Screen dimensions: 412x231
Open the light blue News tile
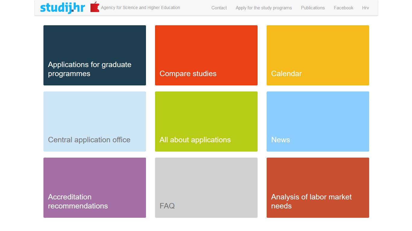(x=318, y=122)
